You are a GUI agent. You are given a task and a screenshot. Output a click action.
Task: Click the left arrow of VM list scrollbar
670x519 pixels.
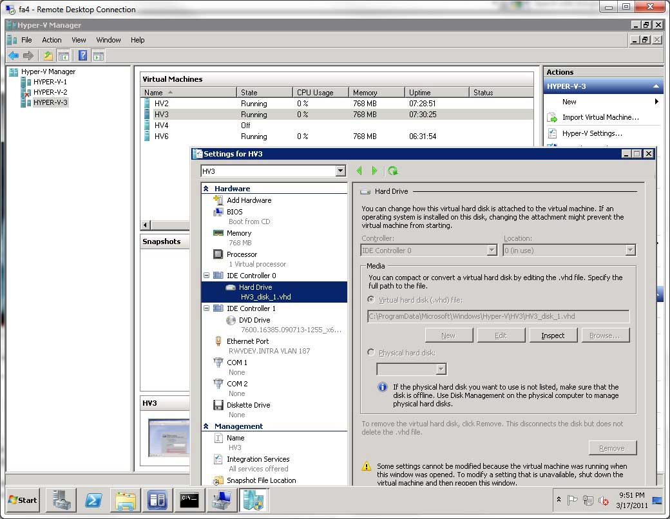click(x=146, y=225)
